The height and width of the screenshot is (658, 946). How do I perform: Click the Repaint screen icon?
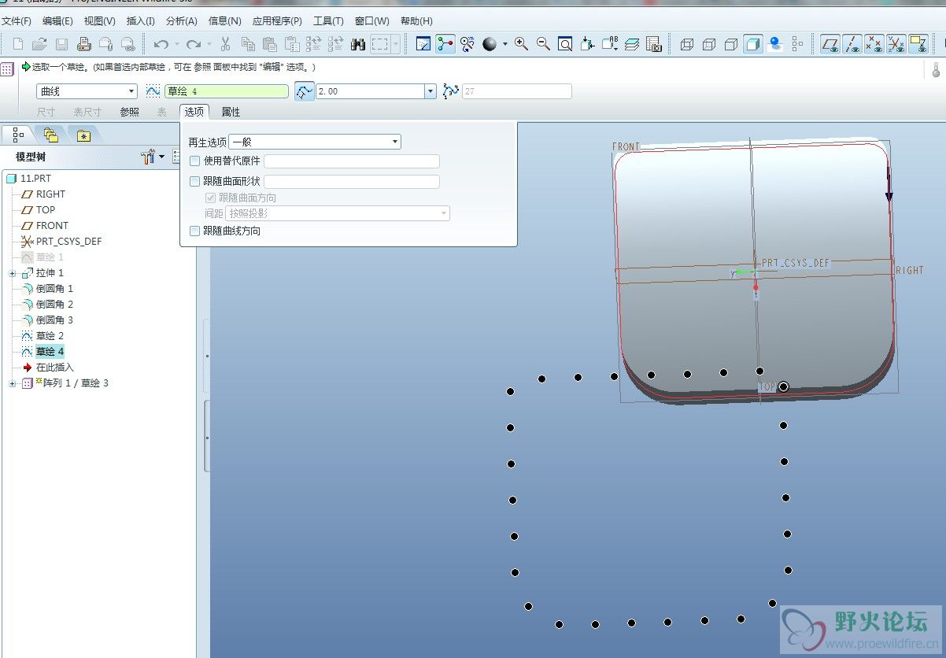pyautogui.click(x=423, y=45)
